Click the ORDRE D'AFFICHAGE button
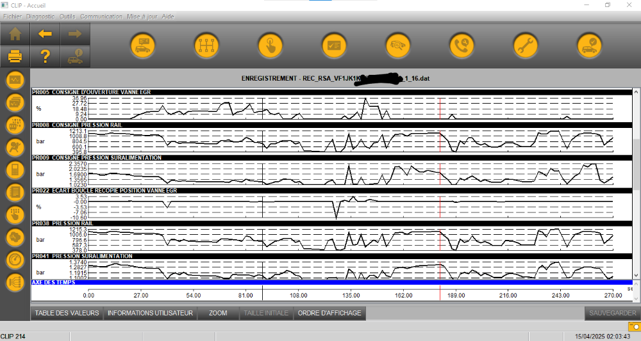Screen dimensions: 641x341 click(329, 313)
